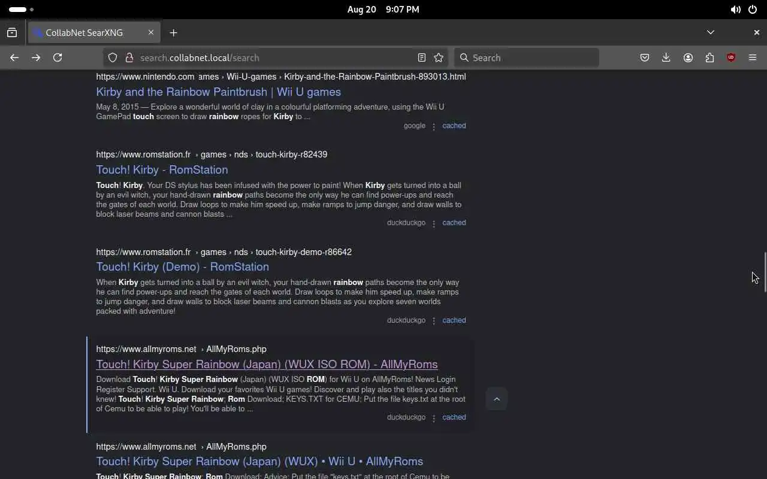The width and height of the screenshot is (767, 479).
Task: Open the Aug 20 9:07 PM clock
Action: click(x=383, y=10)
